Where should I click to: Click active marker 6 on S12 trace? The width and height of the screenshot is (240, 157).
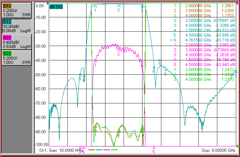pyautogui.click(x=160, y=65)
